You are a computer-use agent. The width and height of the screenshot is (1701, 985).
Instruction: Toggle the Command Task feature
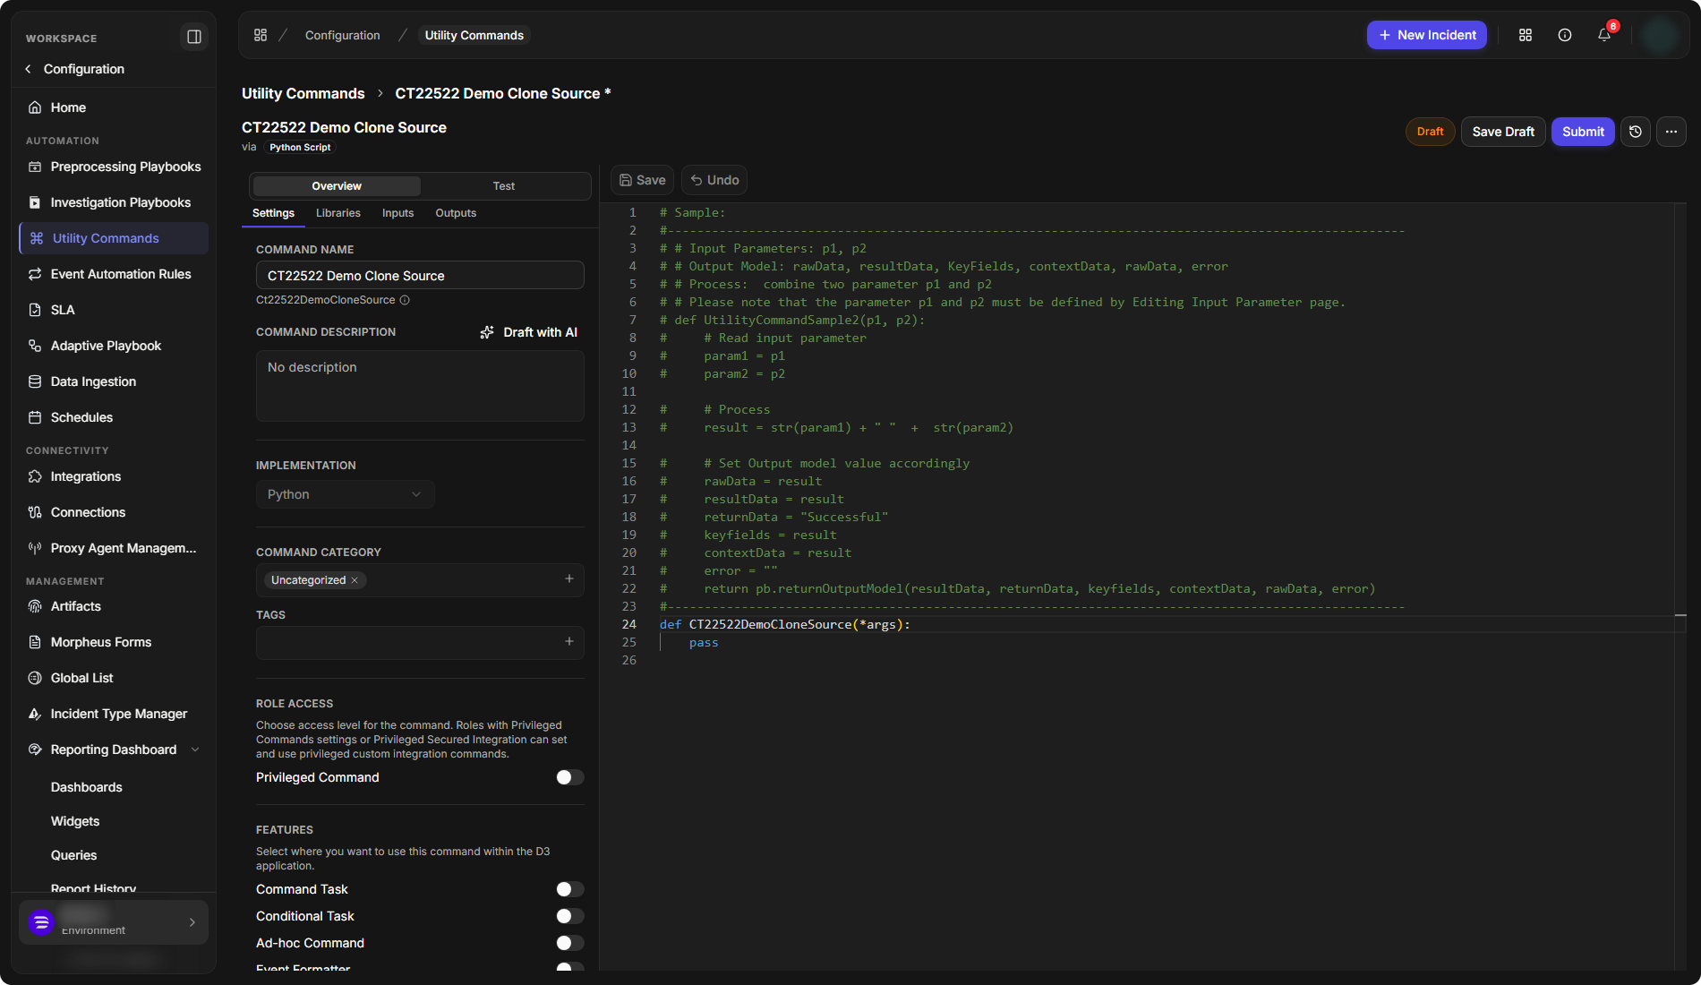click(569, 889)
